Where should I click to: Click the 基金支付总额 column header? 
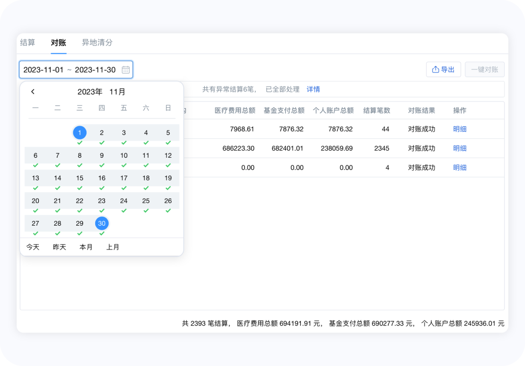pyautogui.click(x=284, y=111)
